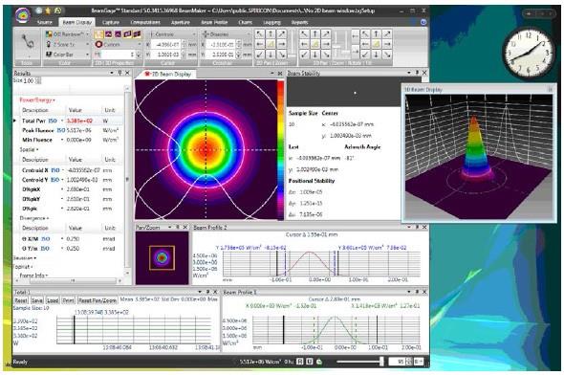Open the Computations ribbon tab
564x375 pixels.
[145, 22]
